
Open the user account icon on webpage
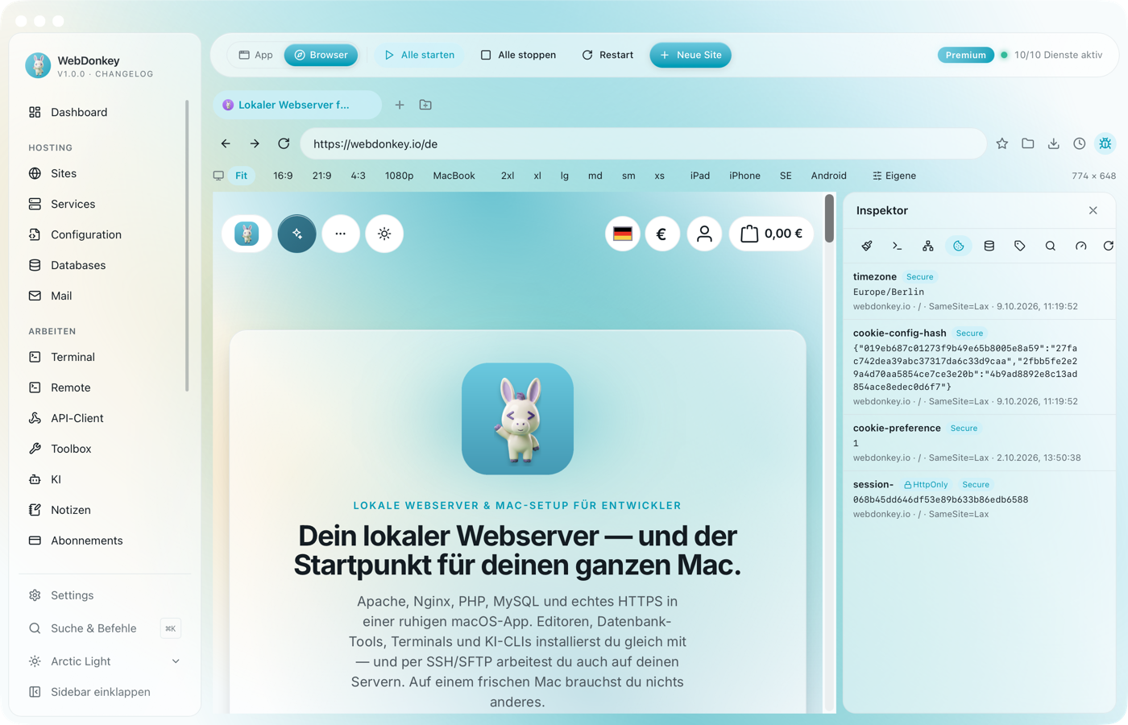[704, 234]
